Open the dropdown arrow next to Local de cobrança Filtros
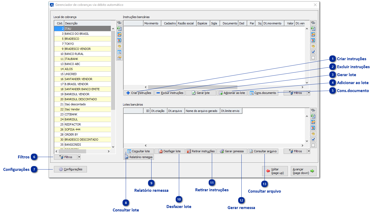 pyautogui.click(x=79, y=157)
